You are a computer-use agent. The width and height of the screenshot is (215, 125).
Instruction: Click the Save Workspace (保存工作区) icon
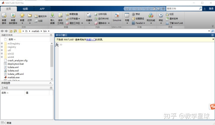pyautogui.click(x=60, y=15)
